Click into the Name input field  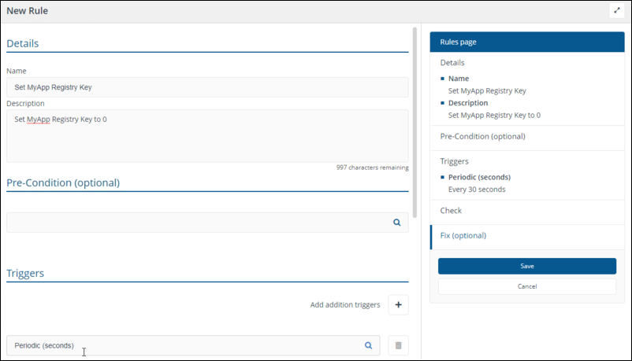pyautogui.click(x=206, y=87)
